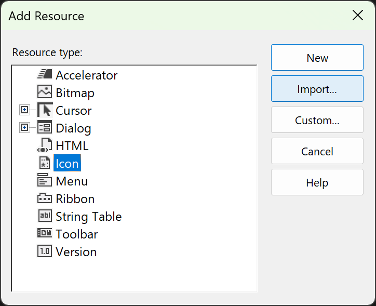376x306 pixels.
Task: Click the String Table abl icon
Action: [x=45, y=216]
